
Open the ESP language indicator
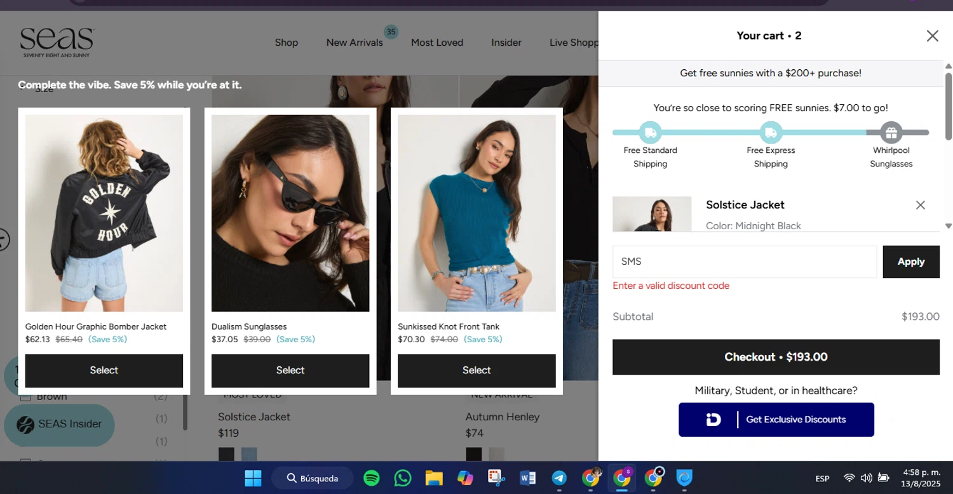822,479
